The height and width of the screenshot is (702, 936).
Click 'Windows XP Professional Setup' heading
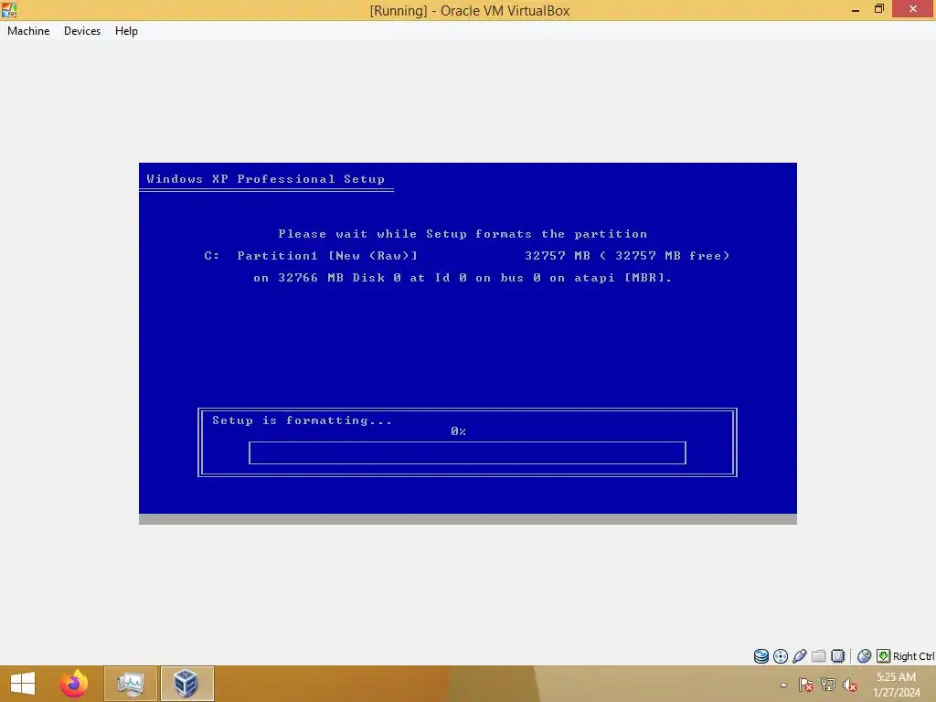(x=266, y=179)
